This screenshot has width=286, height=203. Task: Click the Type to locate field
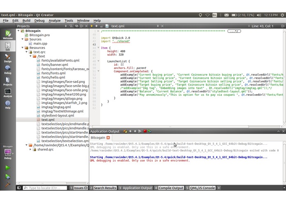45,188
